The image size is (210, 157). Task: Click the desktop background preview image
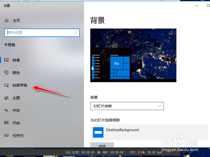pos(133,55)
